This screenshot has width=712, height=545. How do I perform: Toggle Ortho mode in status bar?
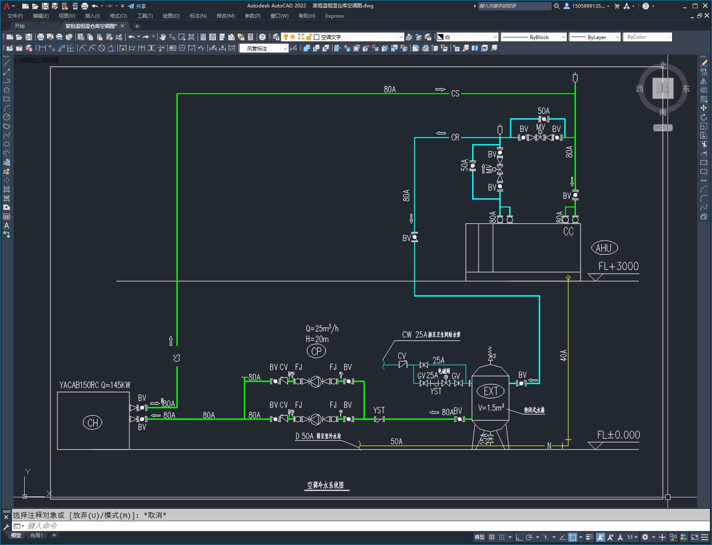[519, 537]
